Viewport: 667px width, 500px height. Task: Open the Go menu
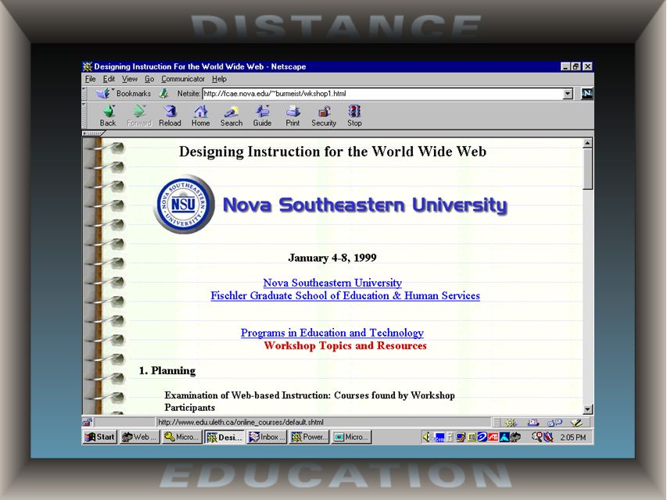tap(149, 79)
